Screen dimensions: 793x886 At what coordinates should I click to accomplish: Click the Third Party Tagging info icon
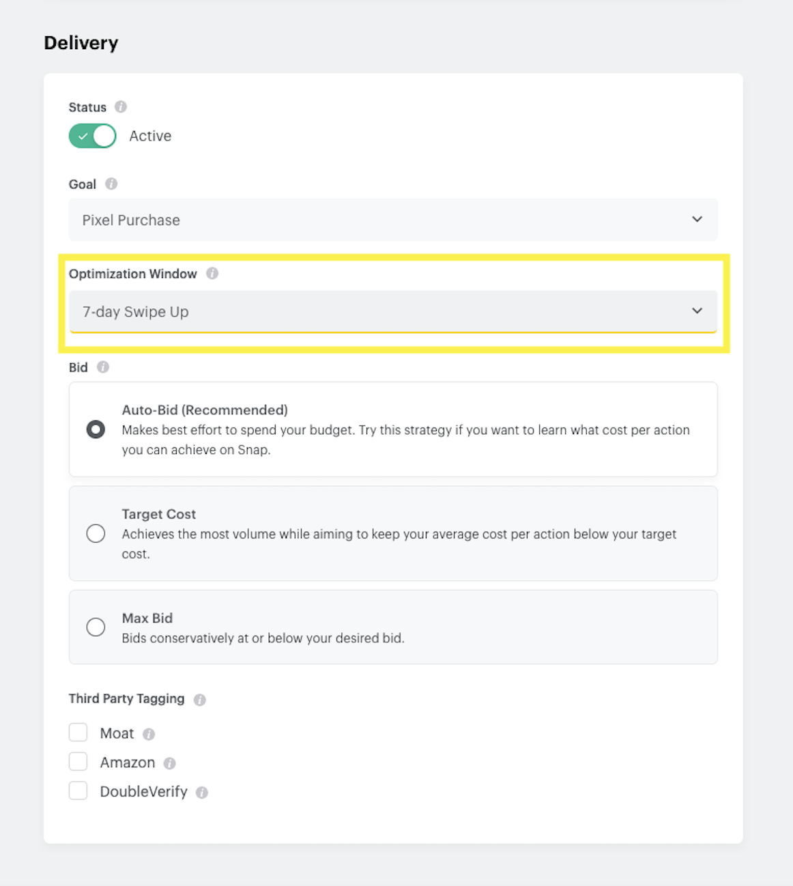point(200,699)
